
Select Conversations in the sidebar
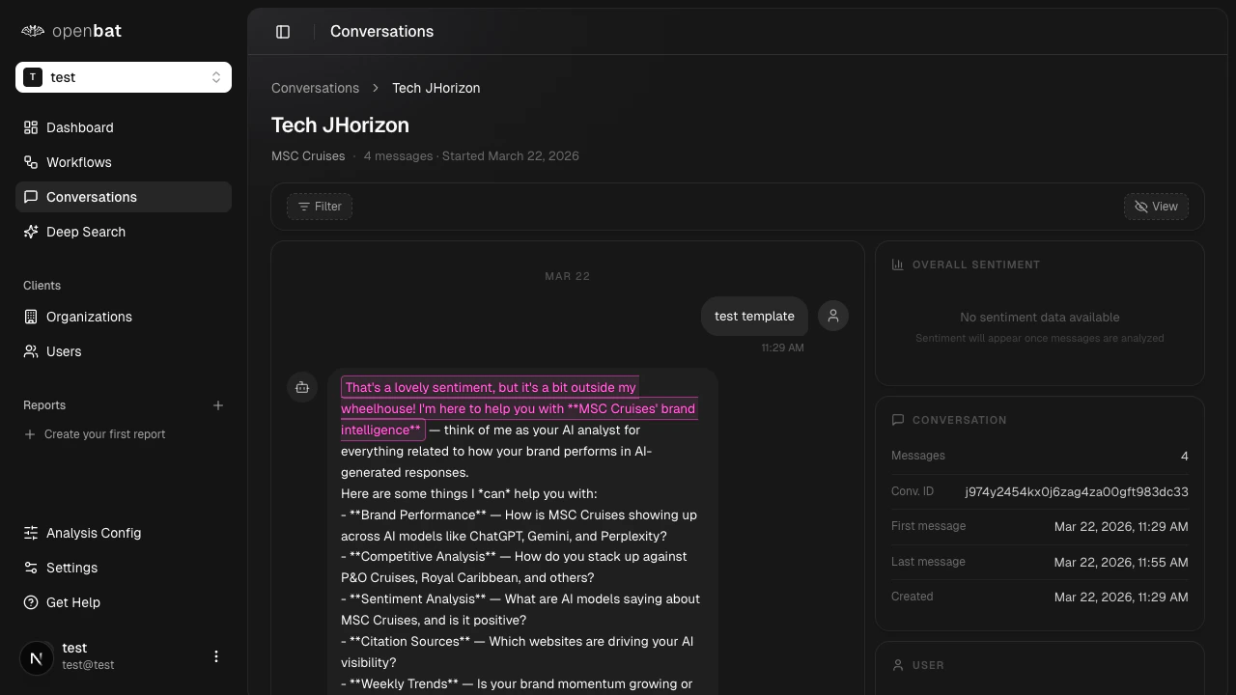(124, 197)
